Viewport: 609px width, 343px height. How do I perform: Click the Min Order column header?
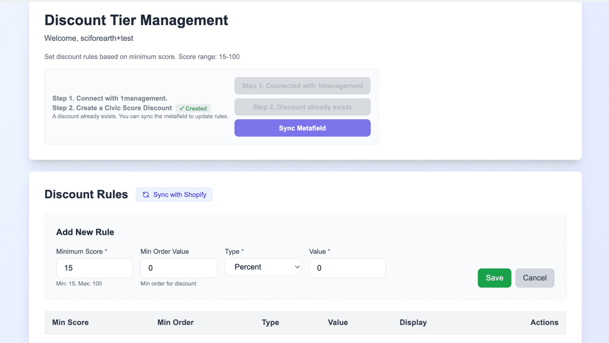175,322
